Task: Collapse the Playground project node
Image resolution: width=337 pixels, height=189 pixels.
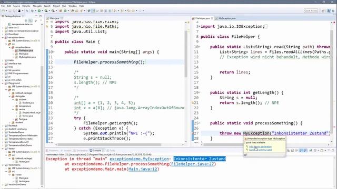Action: tap(3, 83)
